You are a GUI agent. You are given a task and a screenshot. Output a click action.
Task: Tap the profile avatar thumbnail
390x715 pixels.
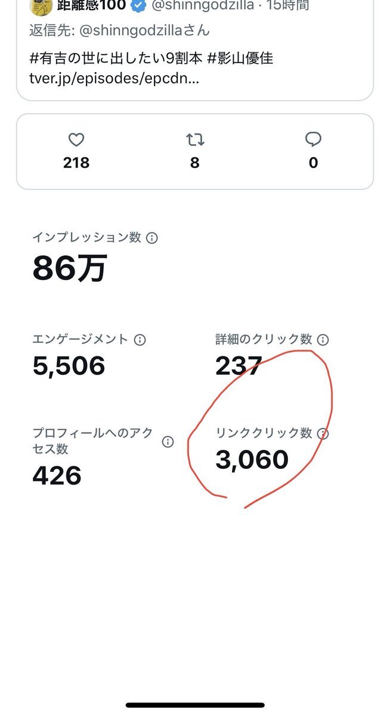click(x=39, y=5)
